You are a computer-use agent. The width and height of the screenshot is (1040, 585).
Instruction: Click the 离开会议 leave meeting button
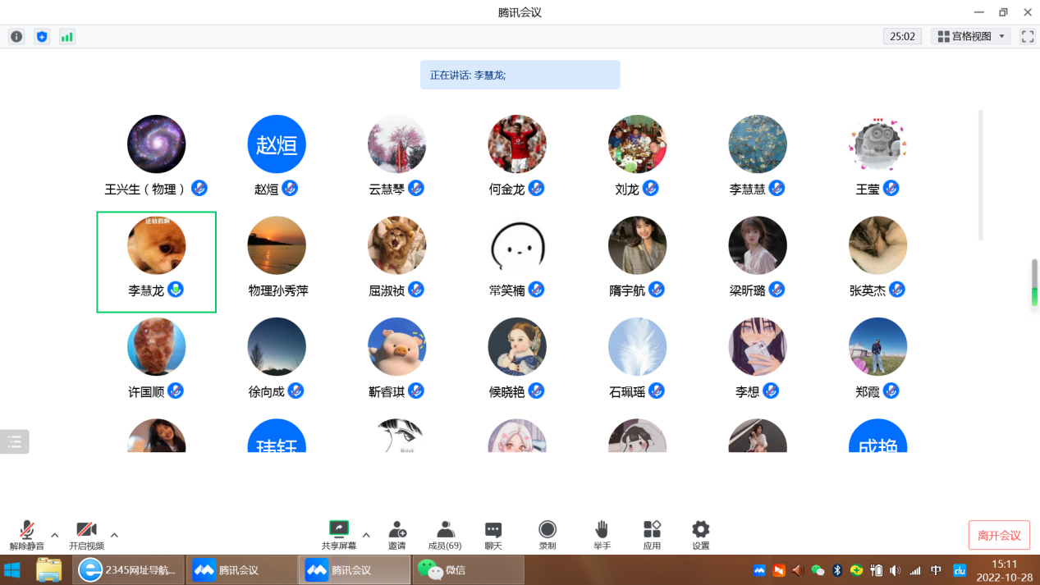click(x=999, y=536)
